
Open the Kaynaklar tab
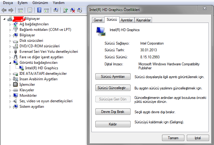pos(143,20)
